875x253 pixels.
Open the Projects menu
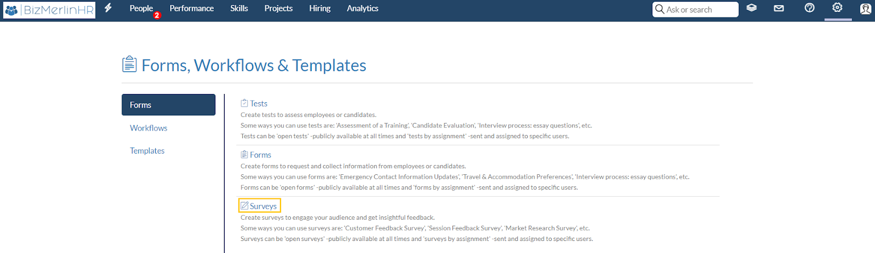coord(278,8)
